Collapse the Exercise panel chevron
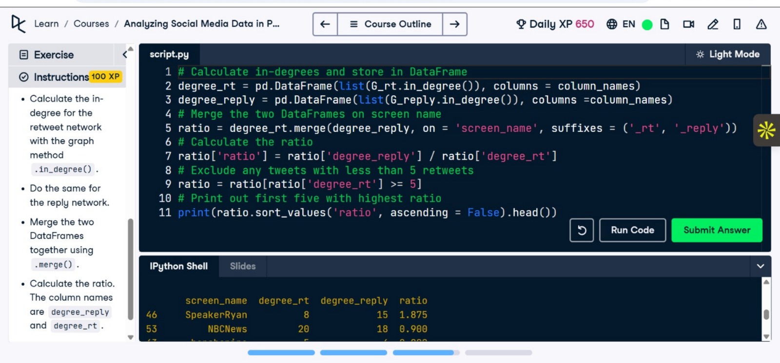Screen dimensions: 780x363 tap(125, 54)
